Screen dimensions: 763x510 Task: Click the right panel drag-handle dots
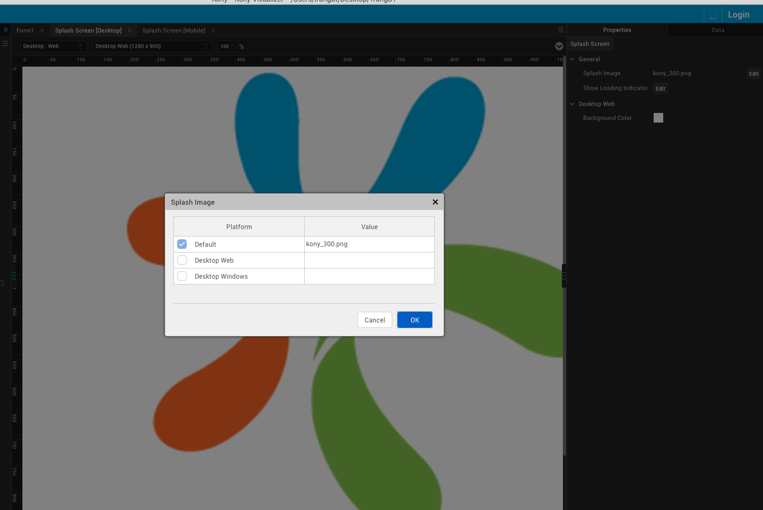click(564, 276)
